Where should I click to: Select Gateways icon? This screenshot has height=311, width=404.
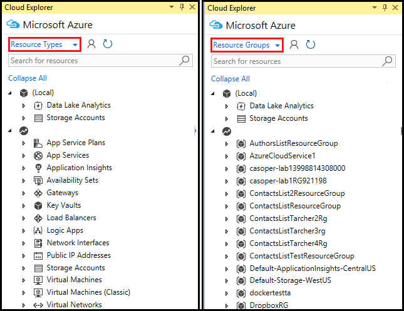pos(38,193)
